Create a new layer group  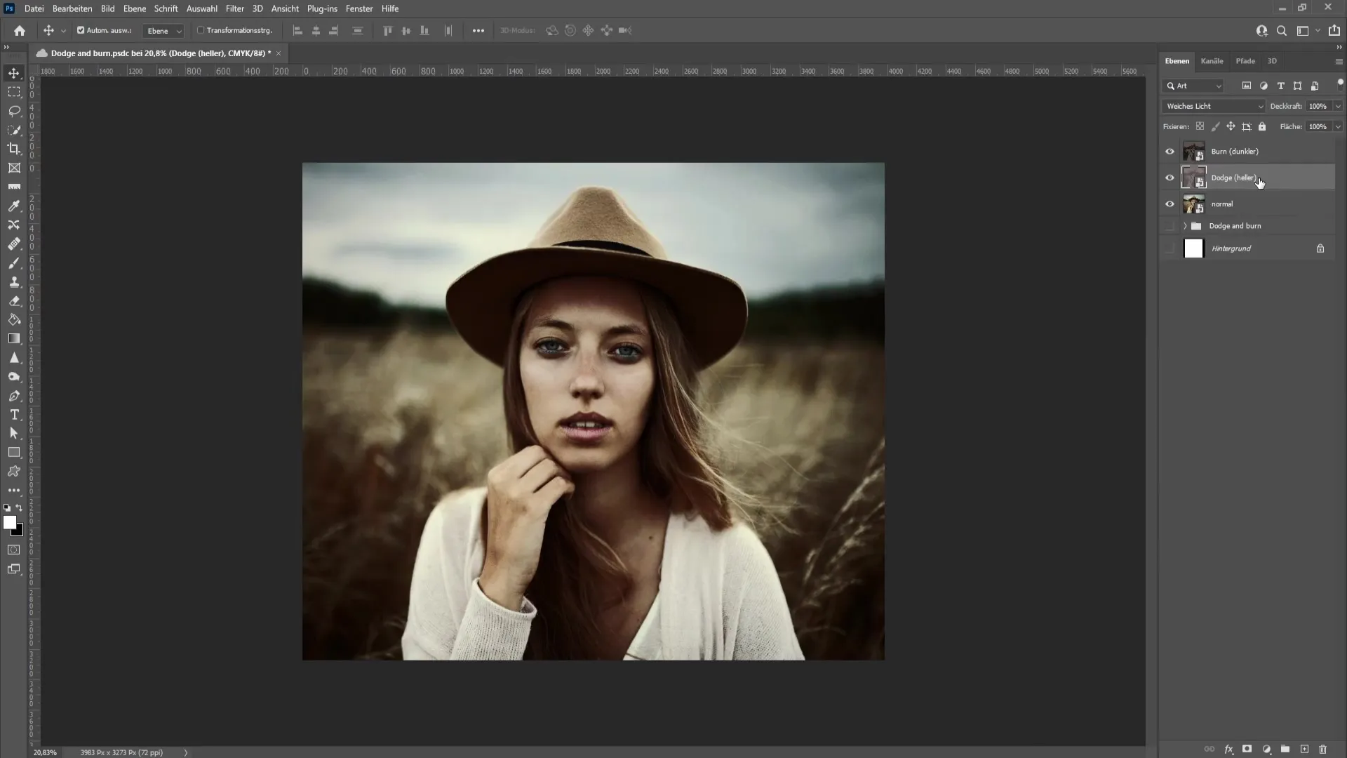pyautogui.click(x=1285, y=749)
